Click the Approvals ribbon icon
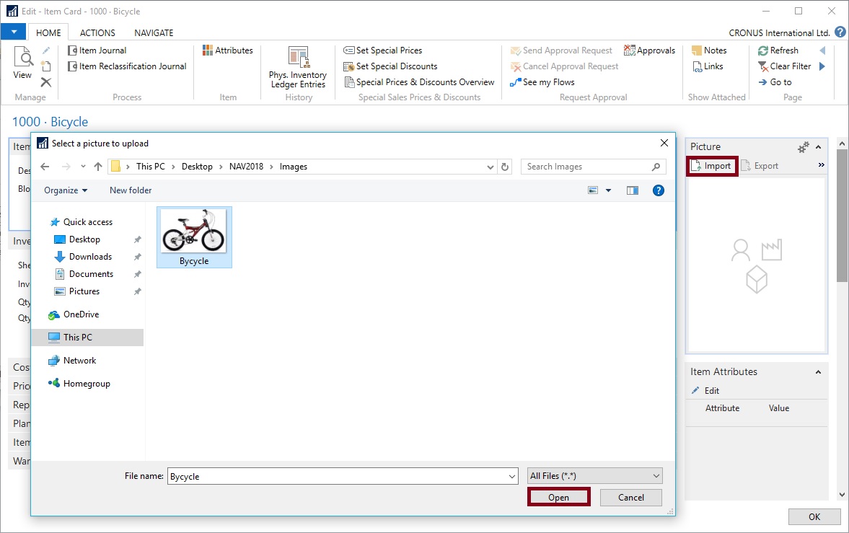Screen dimensions: 849x533 pos(630,50)
